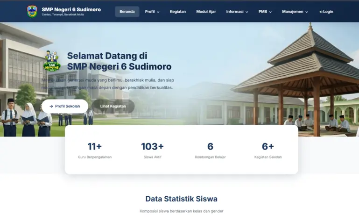
Task: Open the Profil menu
Action: click(152, 12)
